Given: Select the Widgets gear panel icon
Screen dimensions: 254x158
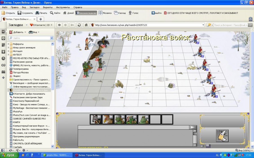Looking at the screenshot, I should point(3,38).
